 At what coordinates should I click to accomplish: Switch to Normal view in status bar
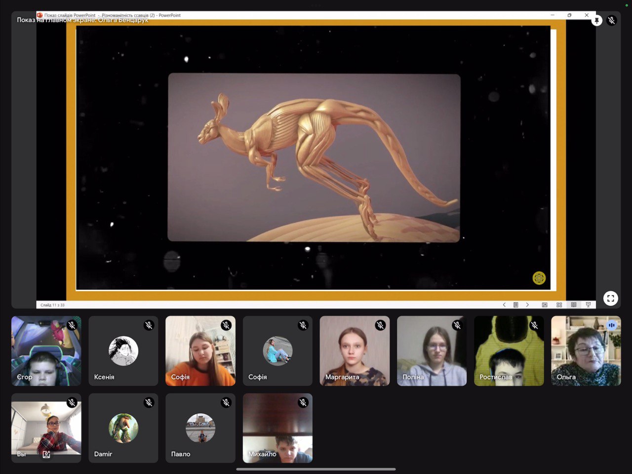click(545, 305)
